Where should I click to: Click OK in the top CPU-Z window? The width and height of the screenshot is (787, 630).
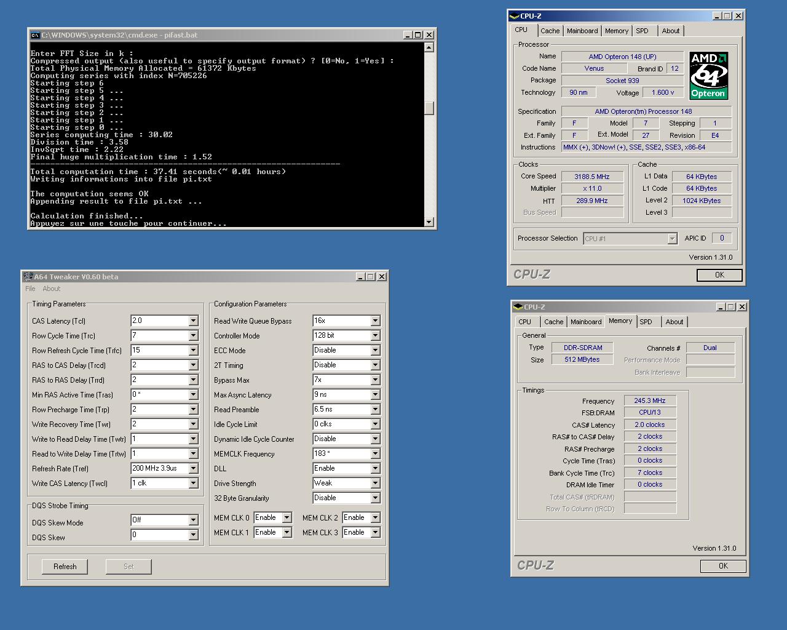pyautogui.click(x=719, y=275)
